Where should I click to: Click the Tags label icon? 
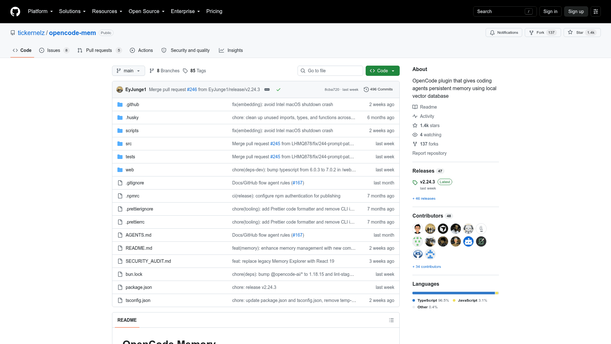point(185,71)
